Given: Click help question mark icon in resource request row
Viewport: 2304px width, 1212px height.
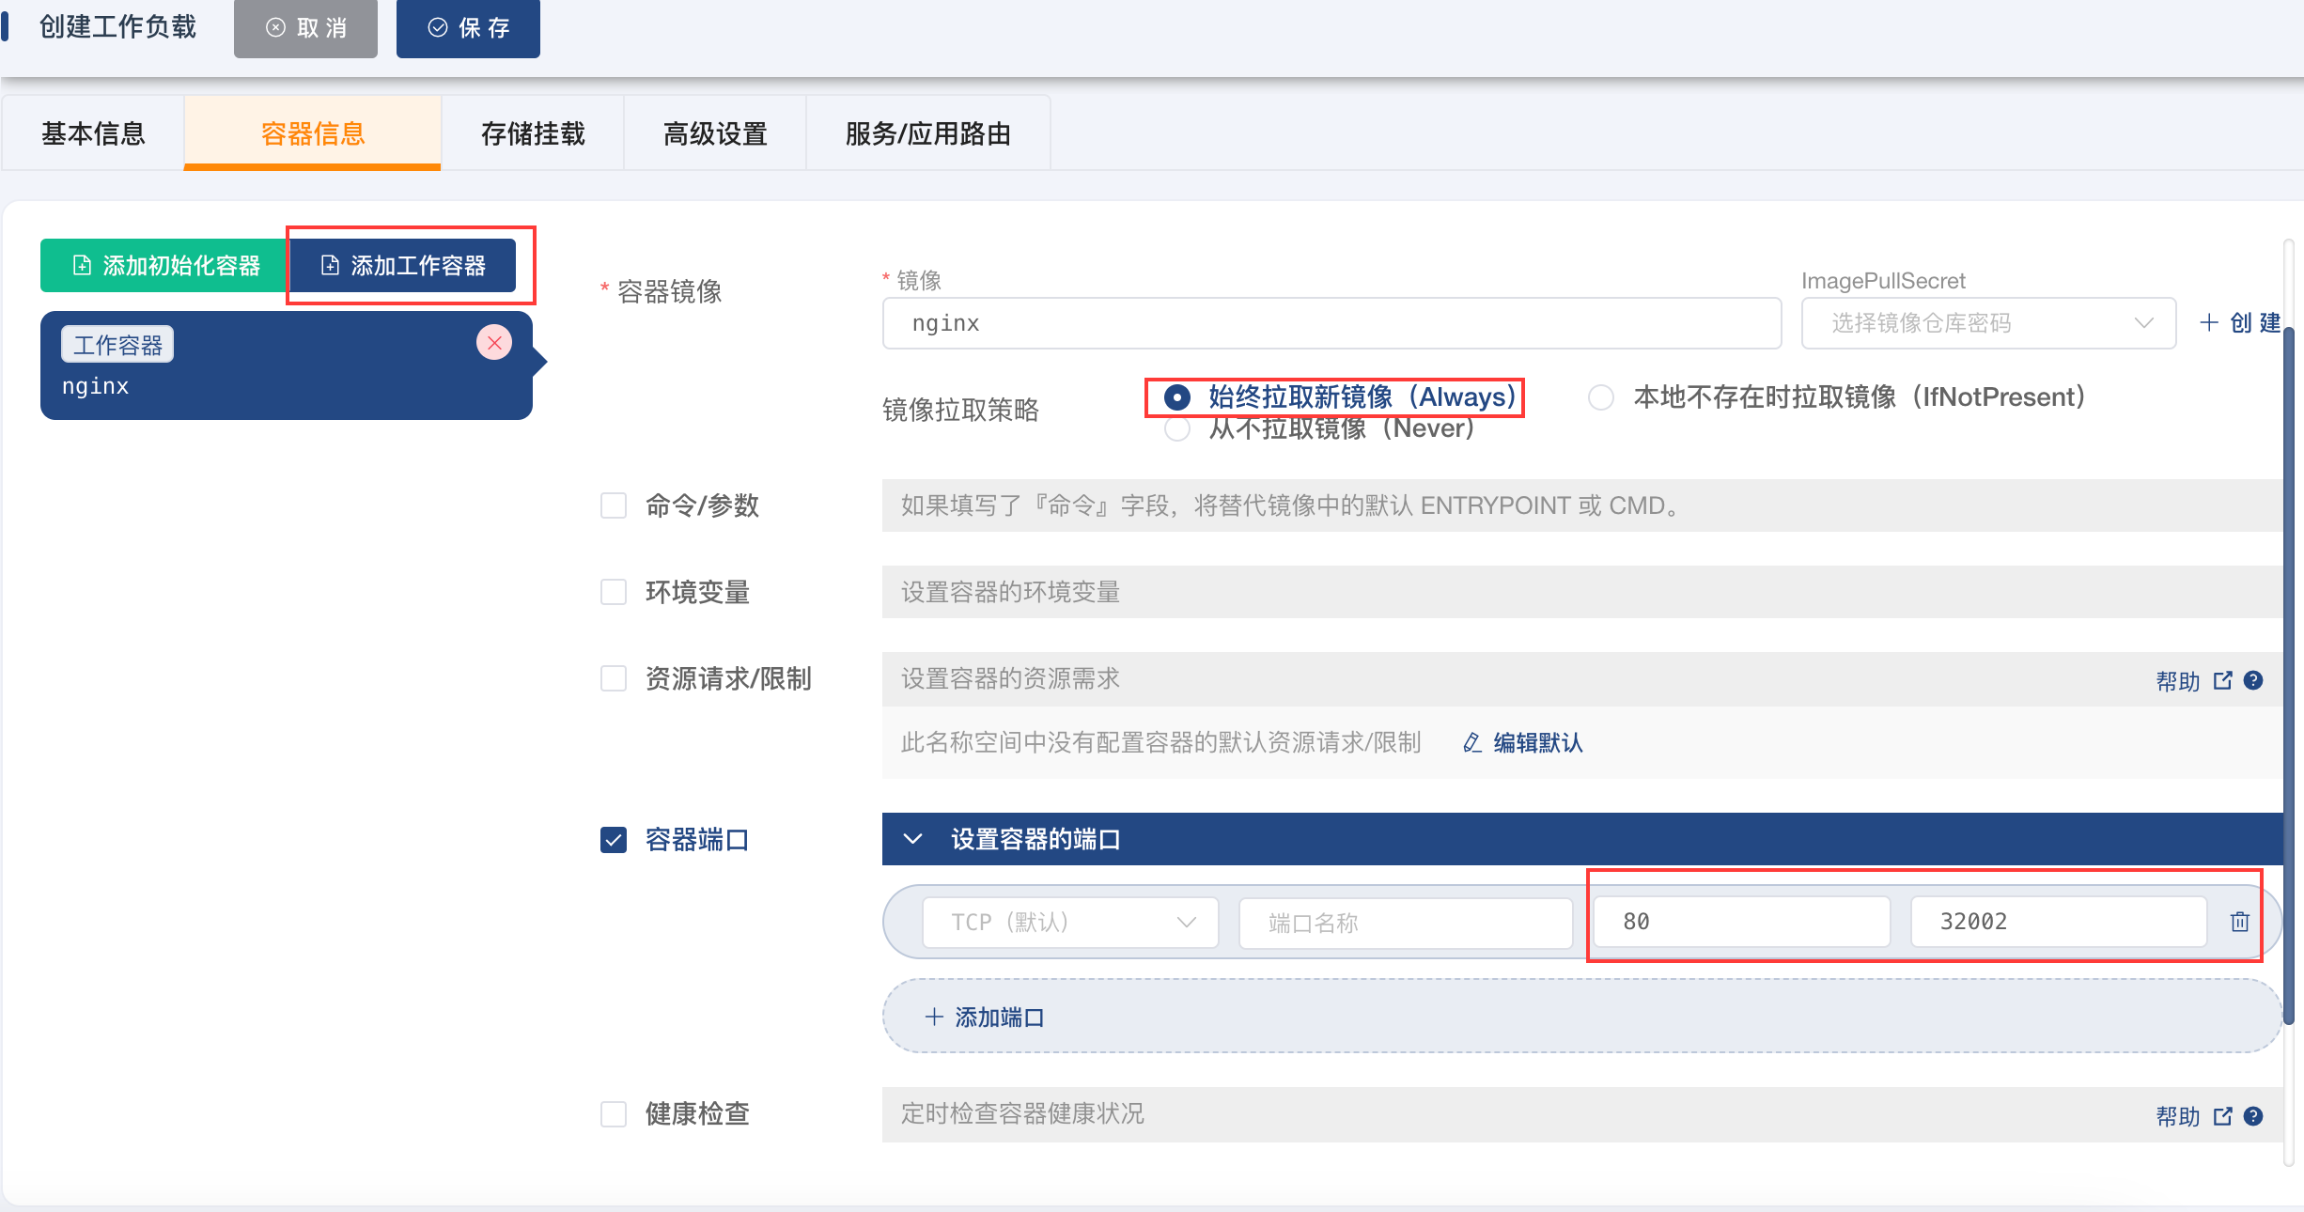Looking at the screenshot, I should [2253, 680].
